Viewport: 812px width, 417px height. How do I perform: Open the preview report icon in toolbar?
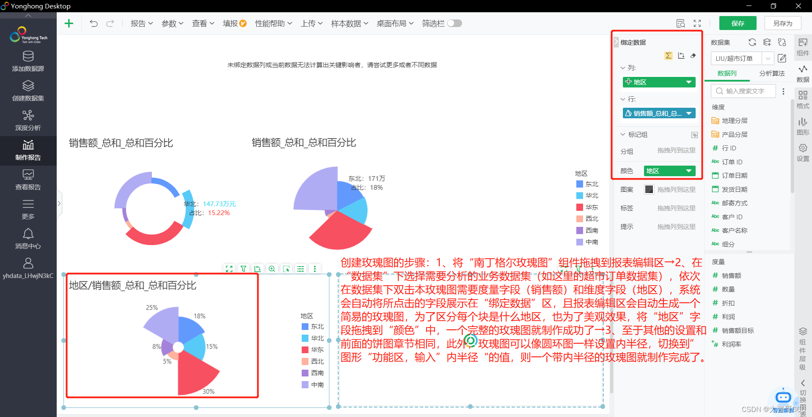(x=680, y=24)
